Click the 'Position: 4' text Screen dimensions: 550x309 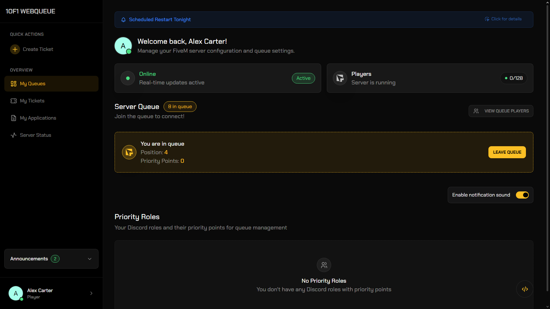(x=154, y=152)
